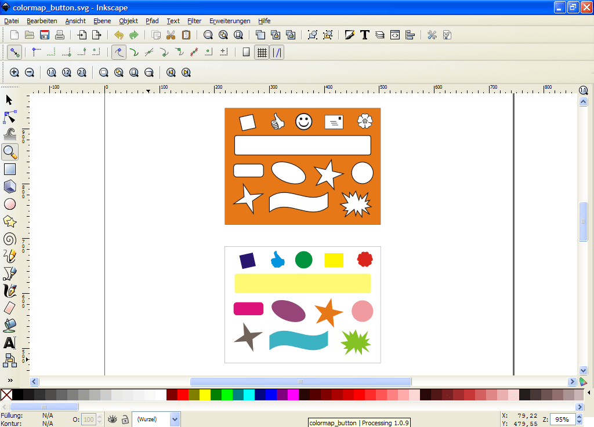Toggle layer visibility eye icon
Screen dimensions: 594x427
click(112, 419)
